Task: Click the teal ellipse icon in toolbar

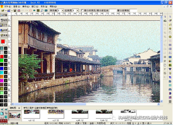Action: [x=34, y=10]
